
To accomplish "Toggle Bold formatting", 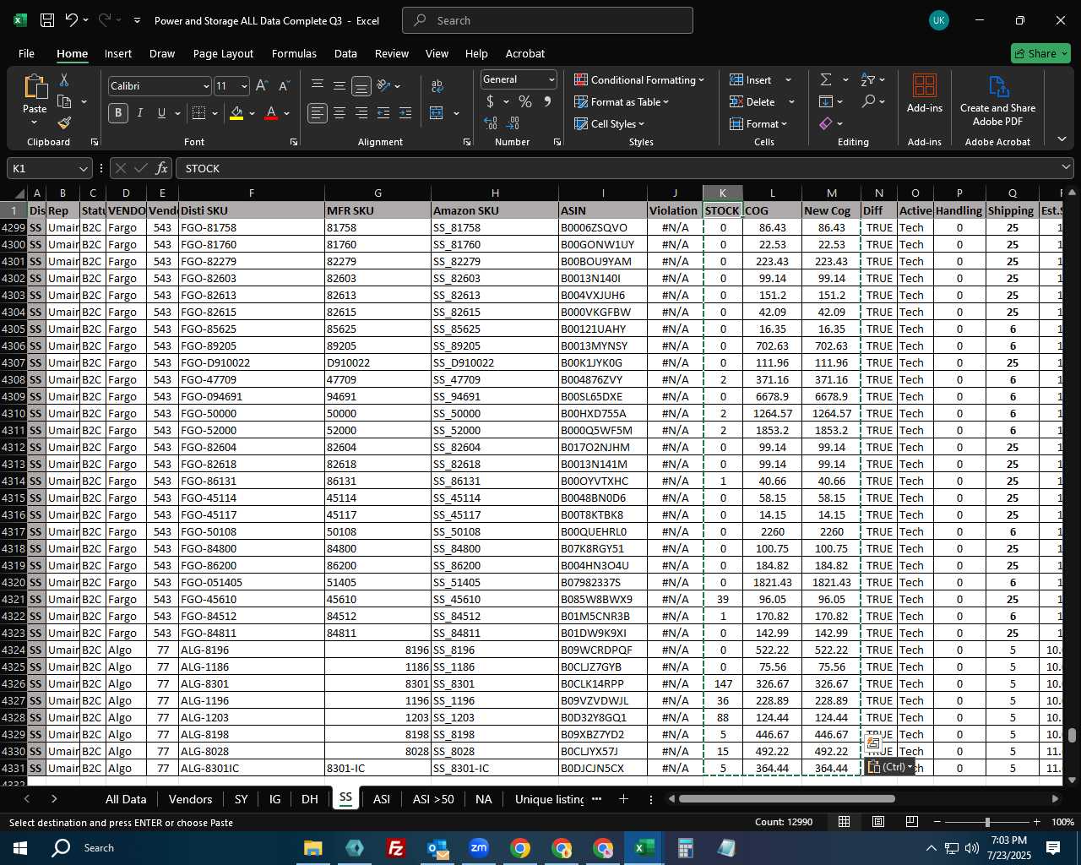I will point(118,113).
